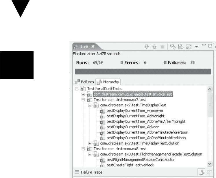The width and height of the screenshot is (216, 178).
Task: Select Test for com.clrstream.ex7.test row
Action: pyautogui.click(x=120, y=99)
